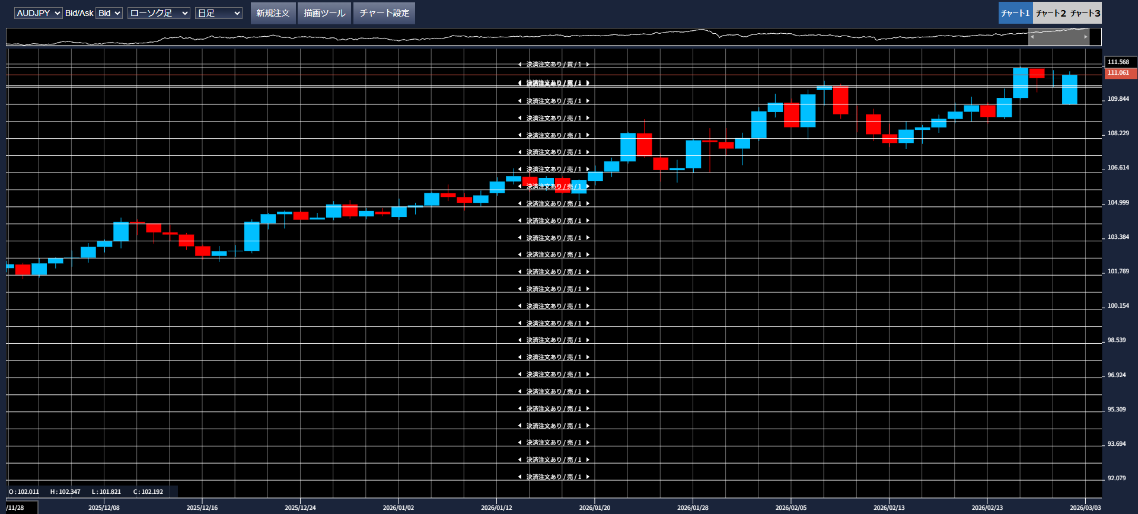
Task: Click right arrow of order label at 98.539 level
Action: coord(588,340)
